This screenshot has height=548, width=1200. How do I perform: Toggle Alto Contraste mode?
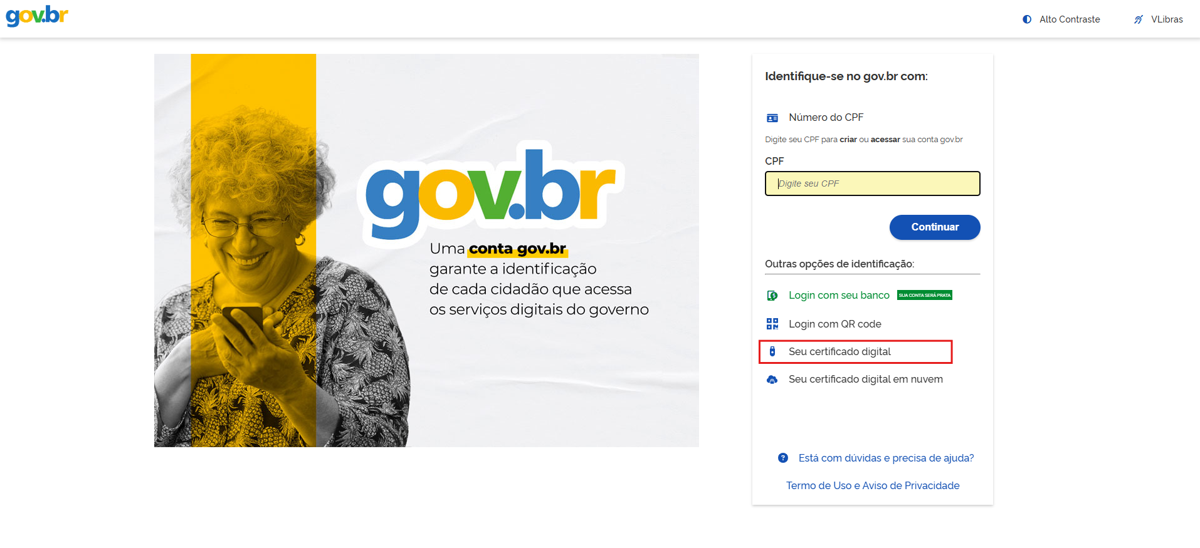[x=1061, y=19]
